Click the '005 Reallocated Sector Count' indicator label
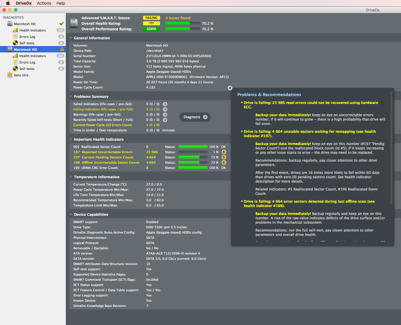This screenshot has height=325, width=401. (x=97, y=147)
